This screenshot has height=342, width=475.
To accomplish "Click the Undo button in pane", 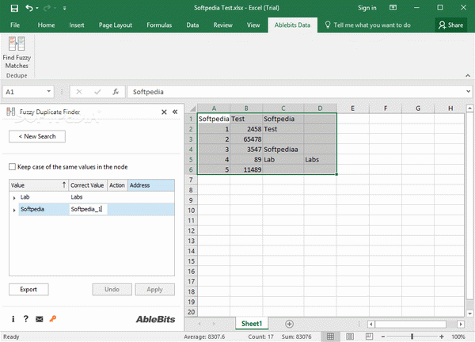I will click(112, 289).
